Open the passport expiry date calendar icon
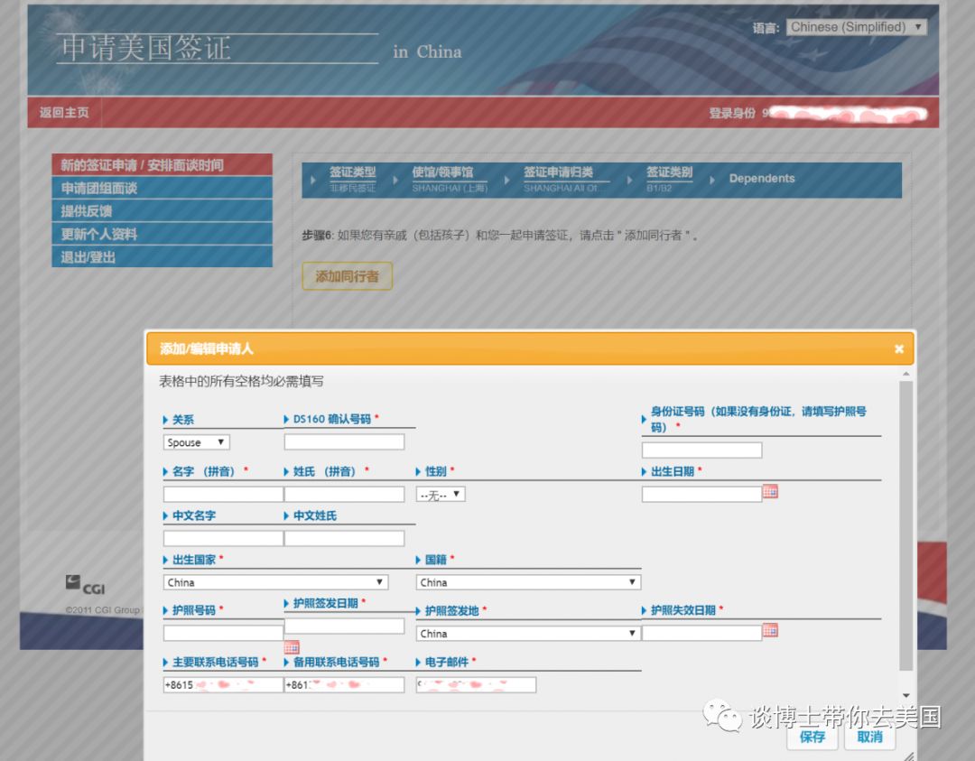Screen dimensions: 975x761 [770, 630]
